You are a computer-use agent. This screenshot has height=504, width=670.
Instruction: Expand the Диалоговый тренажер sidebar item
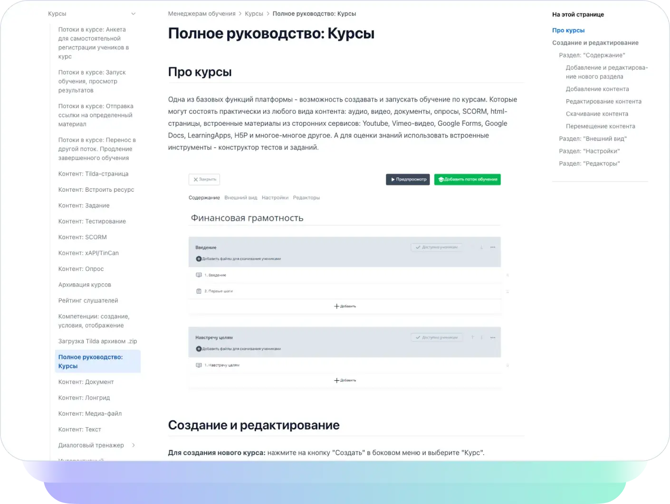[134, 445]
